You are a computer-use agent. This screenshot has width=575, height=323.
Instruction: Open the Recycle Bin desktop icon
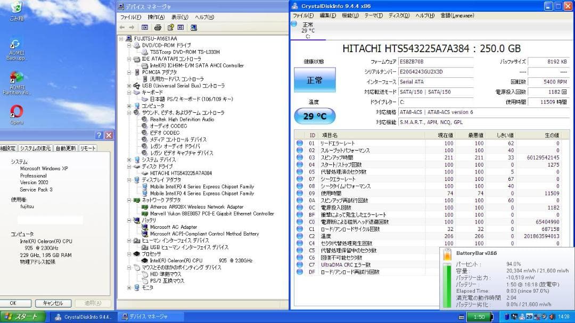point(16,11)
